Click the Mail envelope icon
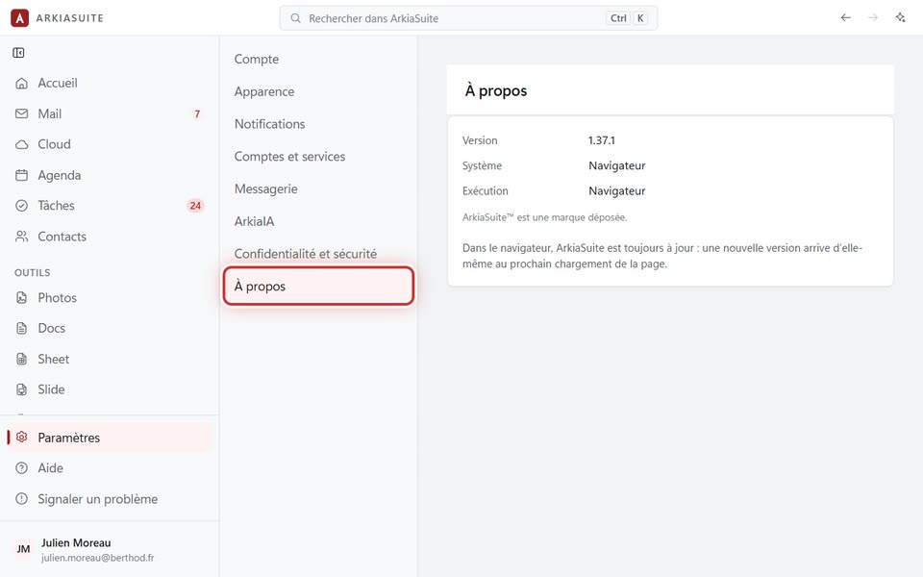Viewport: 923px width, 577px height. (x=22, y=113)
